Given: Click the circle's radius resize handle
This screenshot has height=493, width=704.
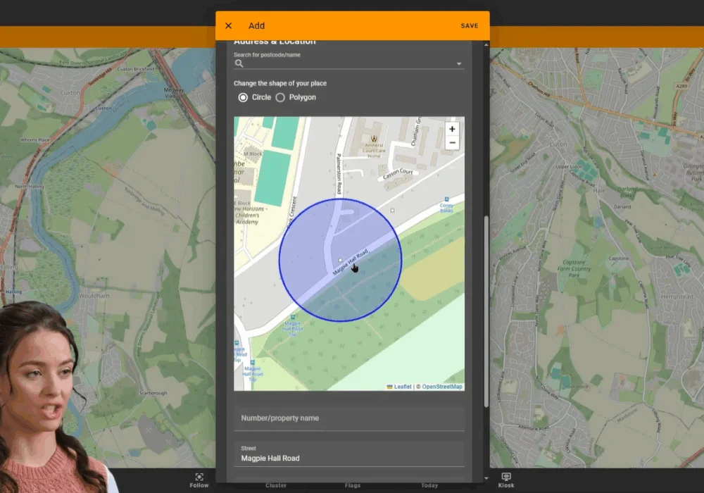Looking at the screenshot, I should pyautogui.click(x=393, y=210).
